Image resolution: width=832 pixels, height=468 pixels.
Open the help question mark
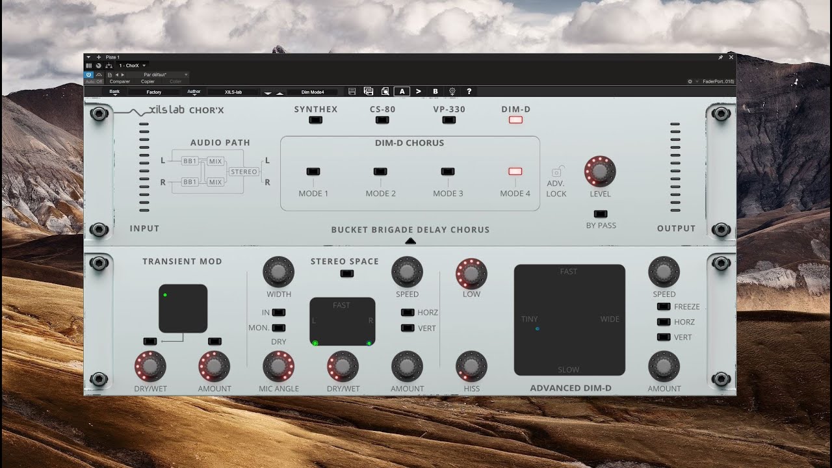(469, 92)
